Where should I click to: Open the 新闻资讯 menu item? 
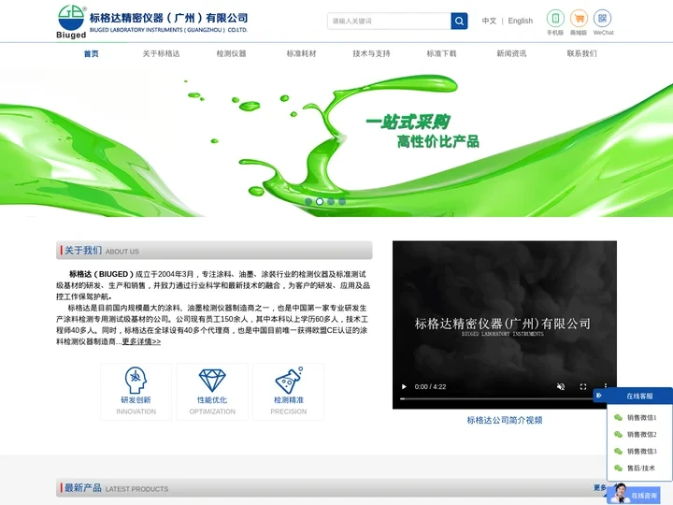click(511, 53)
